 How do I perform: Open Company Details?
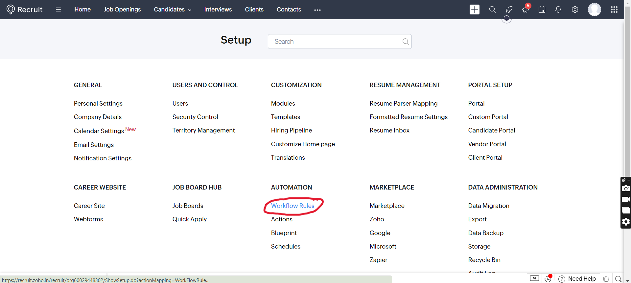click(x=98, y=117)
